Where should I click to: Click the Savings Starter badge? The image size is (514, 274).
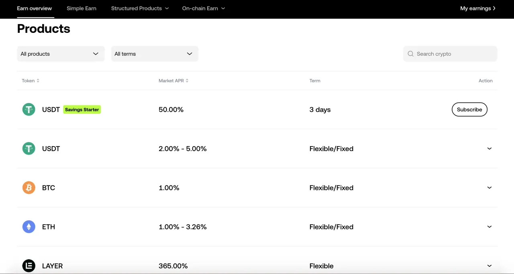pos(82,109)
